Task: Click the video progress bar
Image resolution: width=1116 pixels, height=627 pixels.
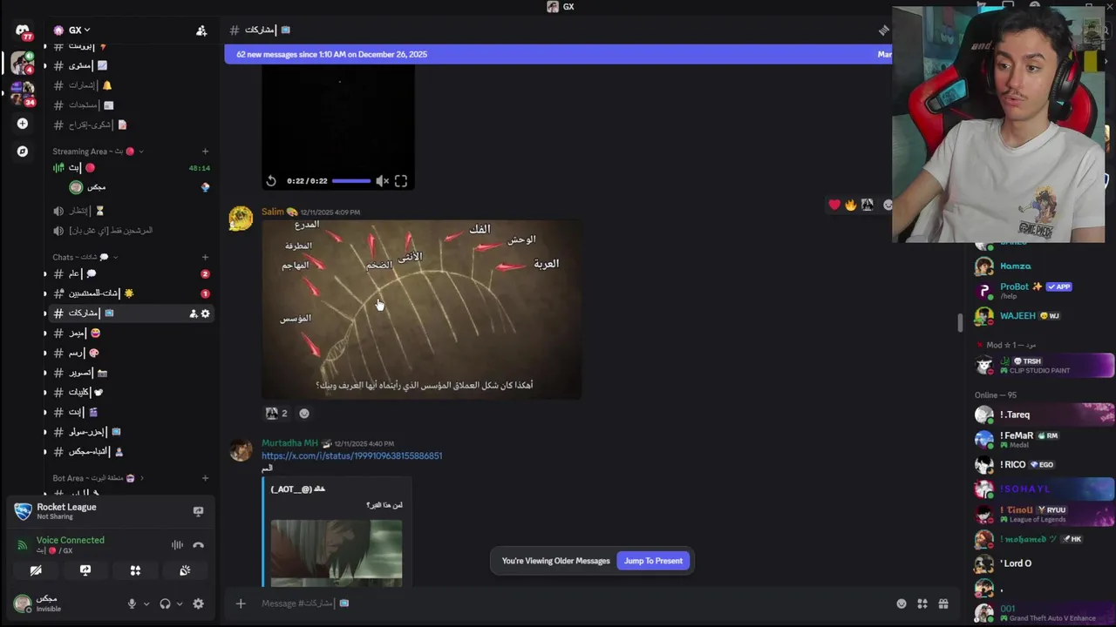Action: (x=351, y=181)
